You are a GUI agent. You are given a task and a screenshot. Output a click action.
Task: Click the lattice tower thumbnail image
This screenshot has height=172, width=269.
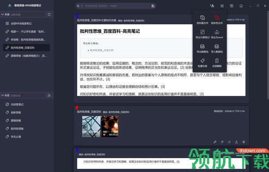pos(91,127)
